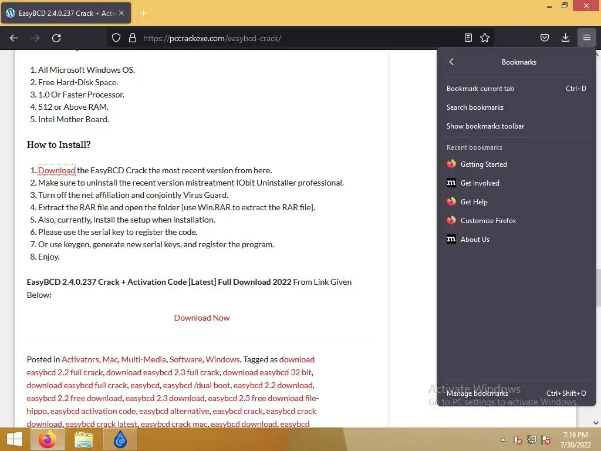Follow the easybcd activation code tag
Viewport: 601px width, 451px height.
tap(93, 411)
